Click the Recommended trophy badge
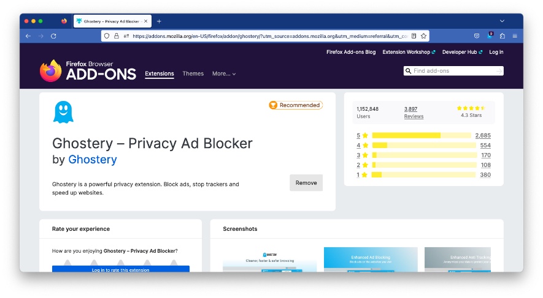543x298 pixels. (296, 105)
